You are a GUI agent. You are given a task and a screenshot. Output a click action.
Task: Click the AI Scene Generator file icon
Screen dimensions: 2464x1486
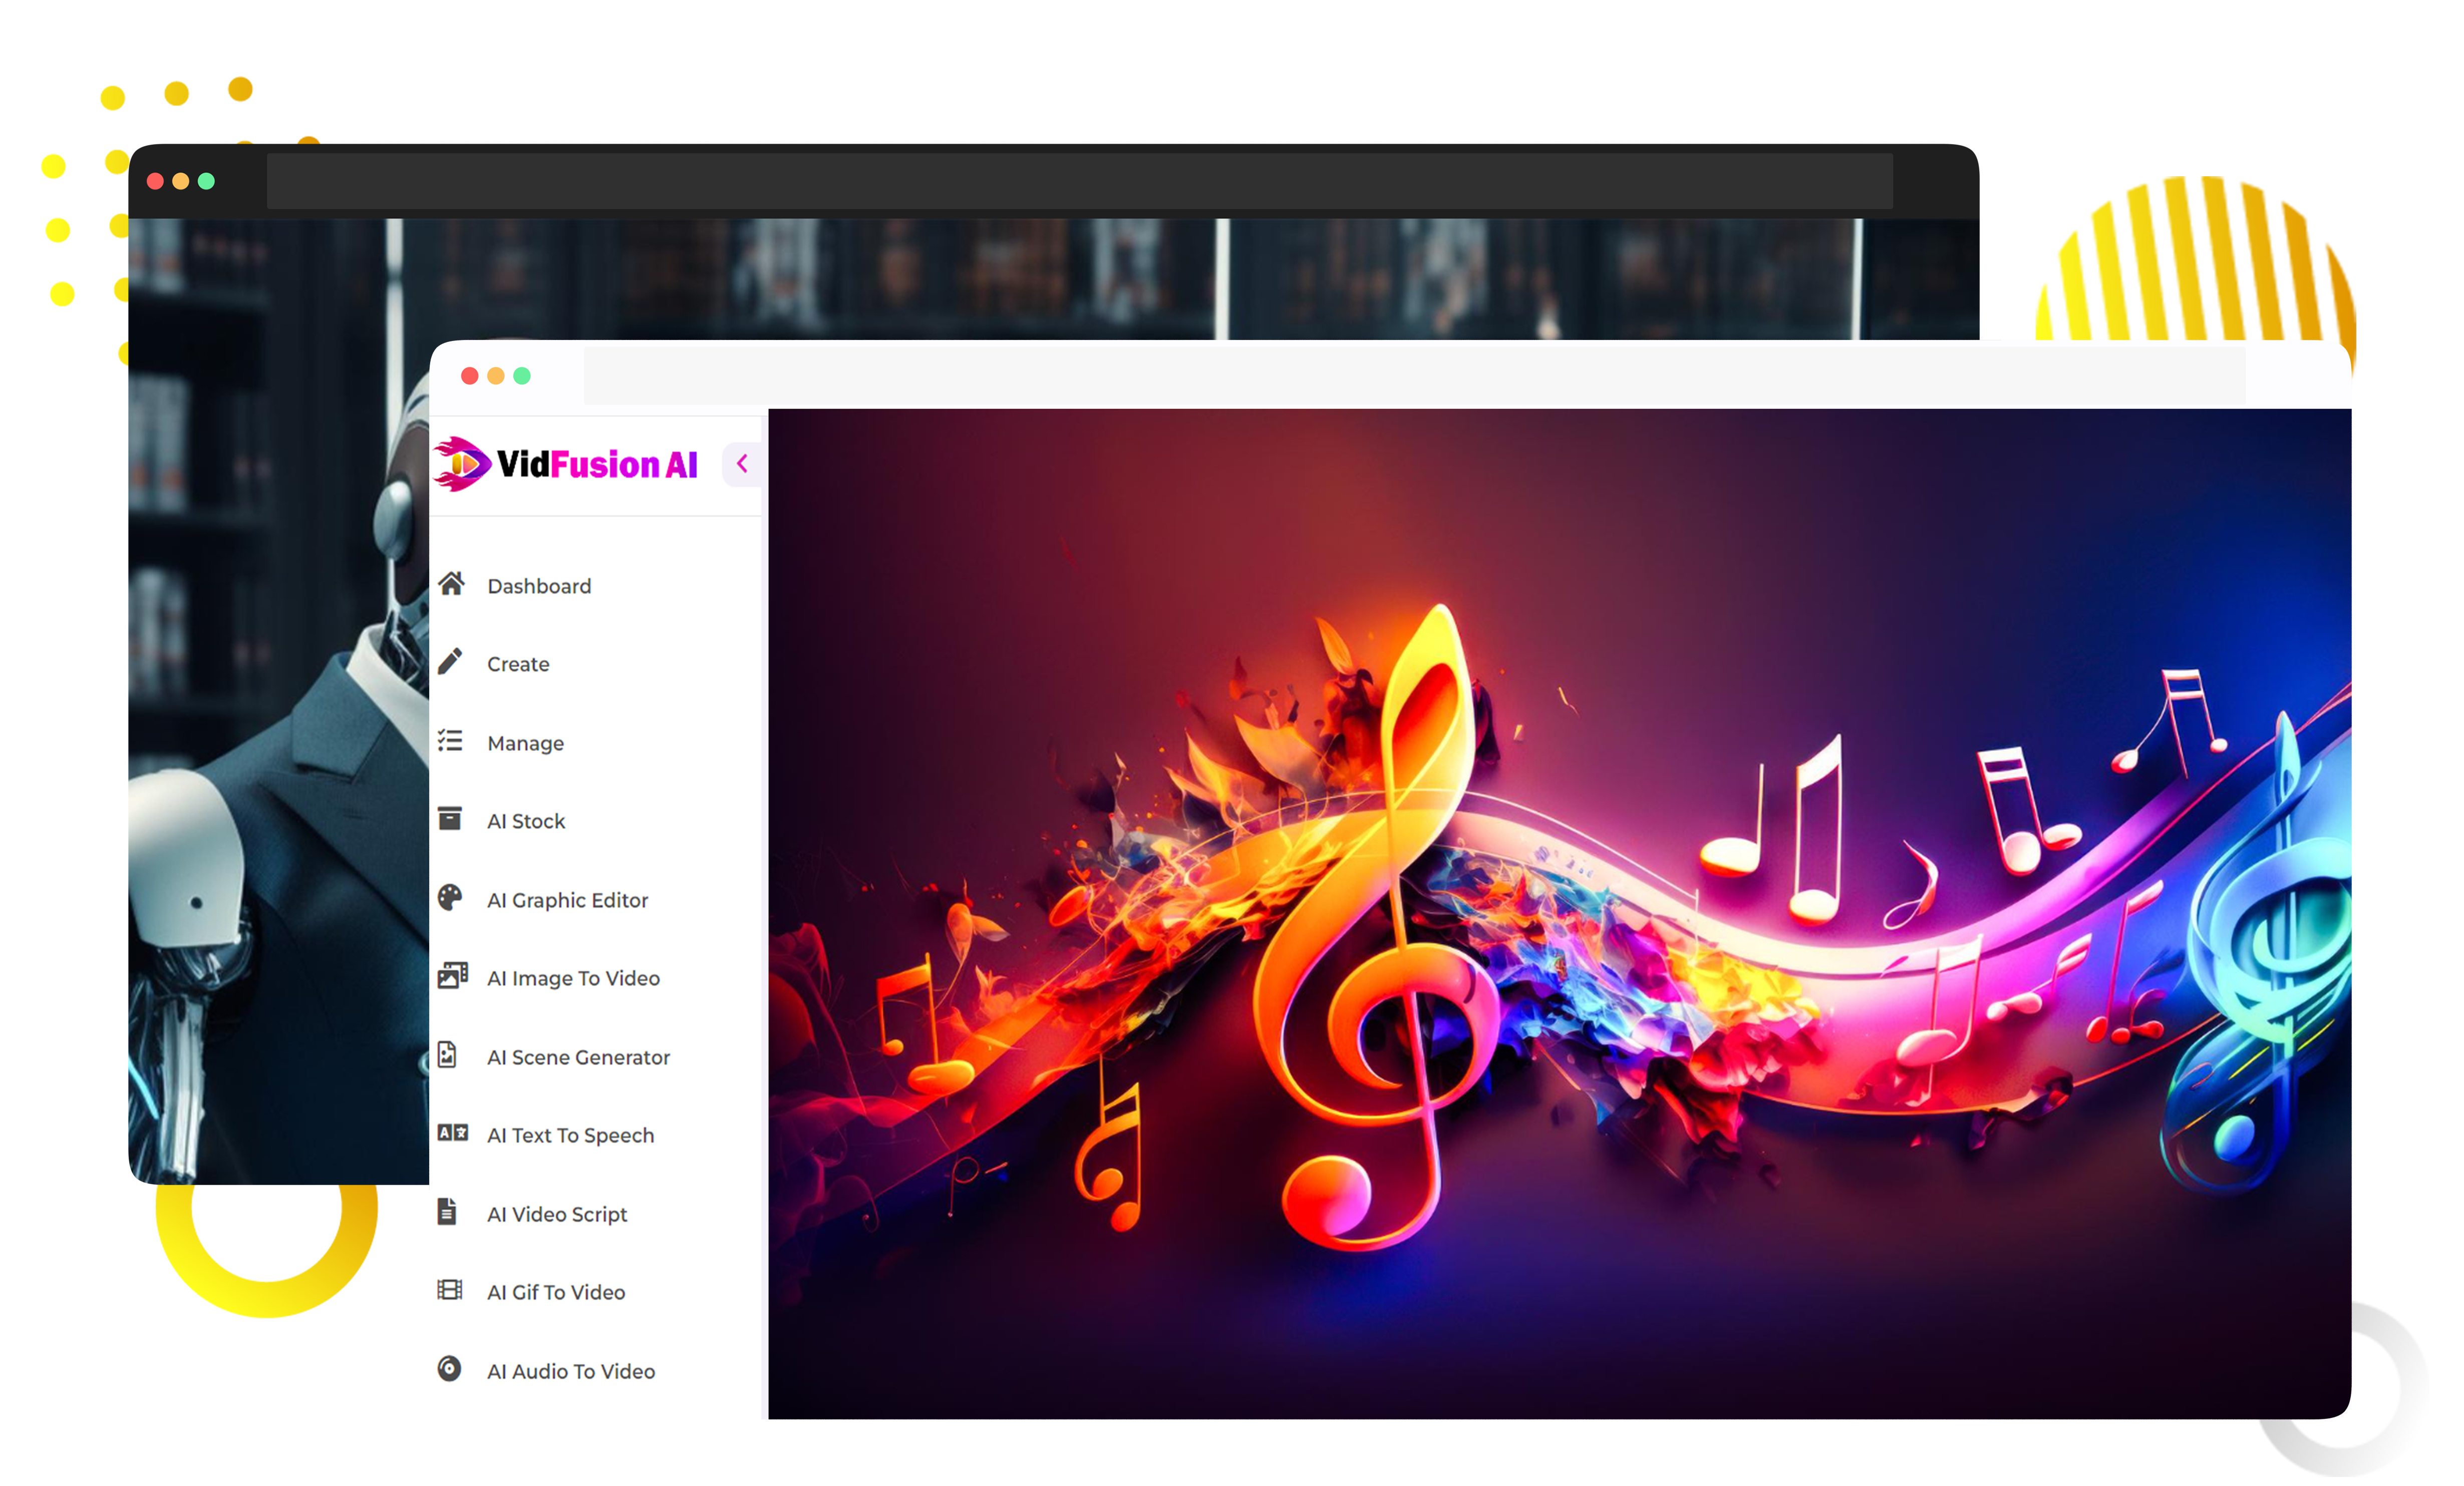447,1054
